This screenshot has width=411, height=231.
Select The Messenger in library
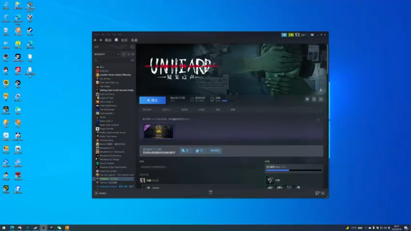click(107, 109)
